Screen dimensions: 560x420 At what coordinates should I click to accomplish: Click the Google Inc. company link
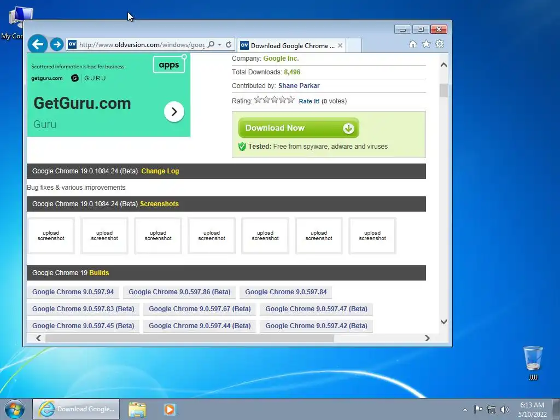281,59
